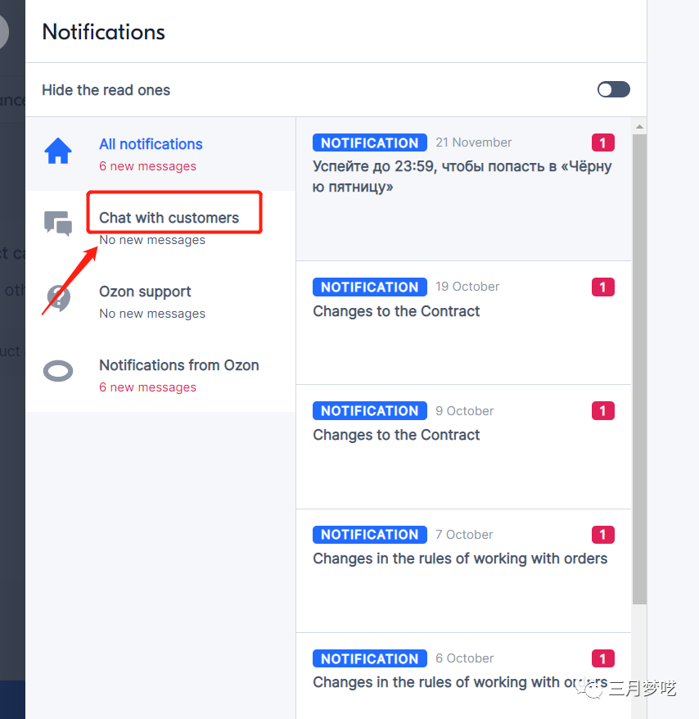Open Chat with customers section
Screen dimensions: 699x719
point(169,218)
